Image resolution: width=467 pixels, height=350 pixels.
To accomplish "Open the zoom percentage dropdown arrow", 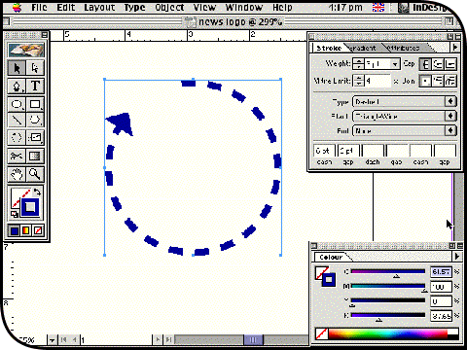I will click(x=52, y=340).
